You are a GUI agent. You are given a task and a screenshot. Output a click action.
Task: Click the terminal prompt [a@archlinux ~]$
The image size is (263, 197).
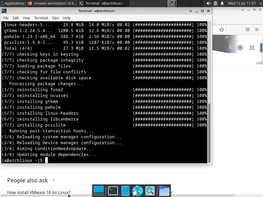[x=22, y=160]
